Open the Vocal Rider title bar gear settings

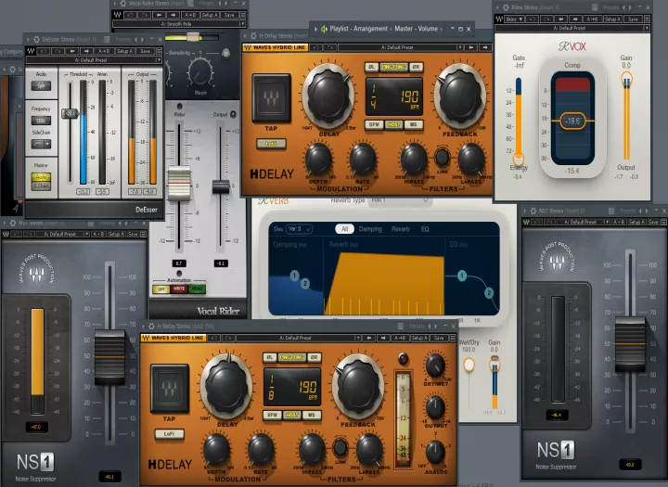(x=123, y=4)
